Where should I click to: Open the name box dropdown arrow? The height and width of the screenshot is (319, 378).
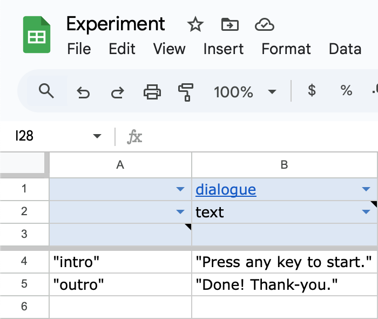97,136
